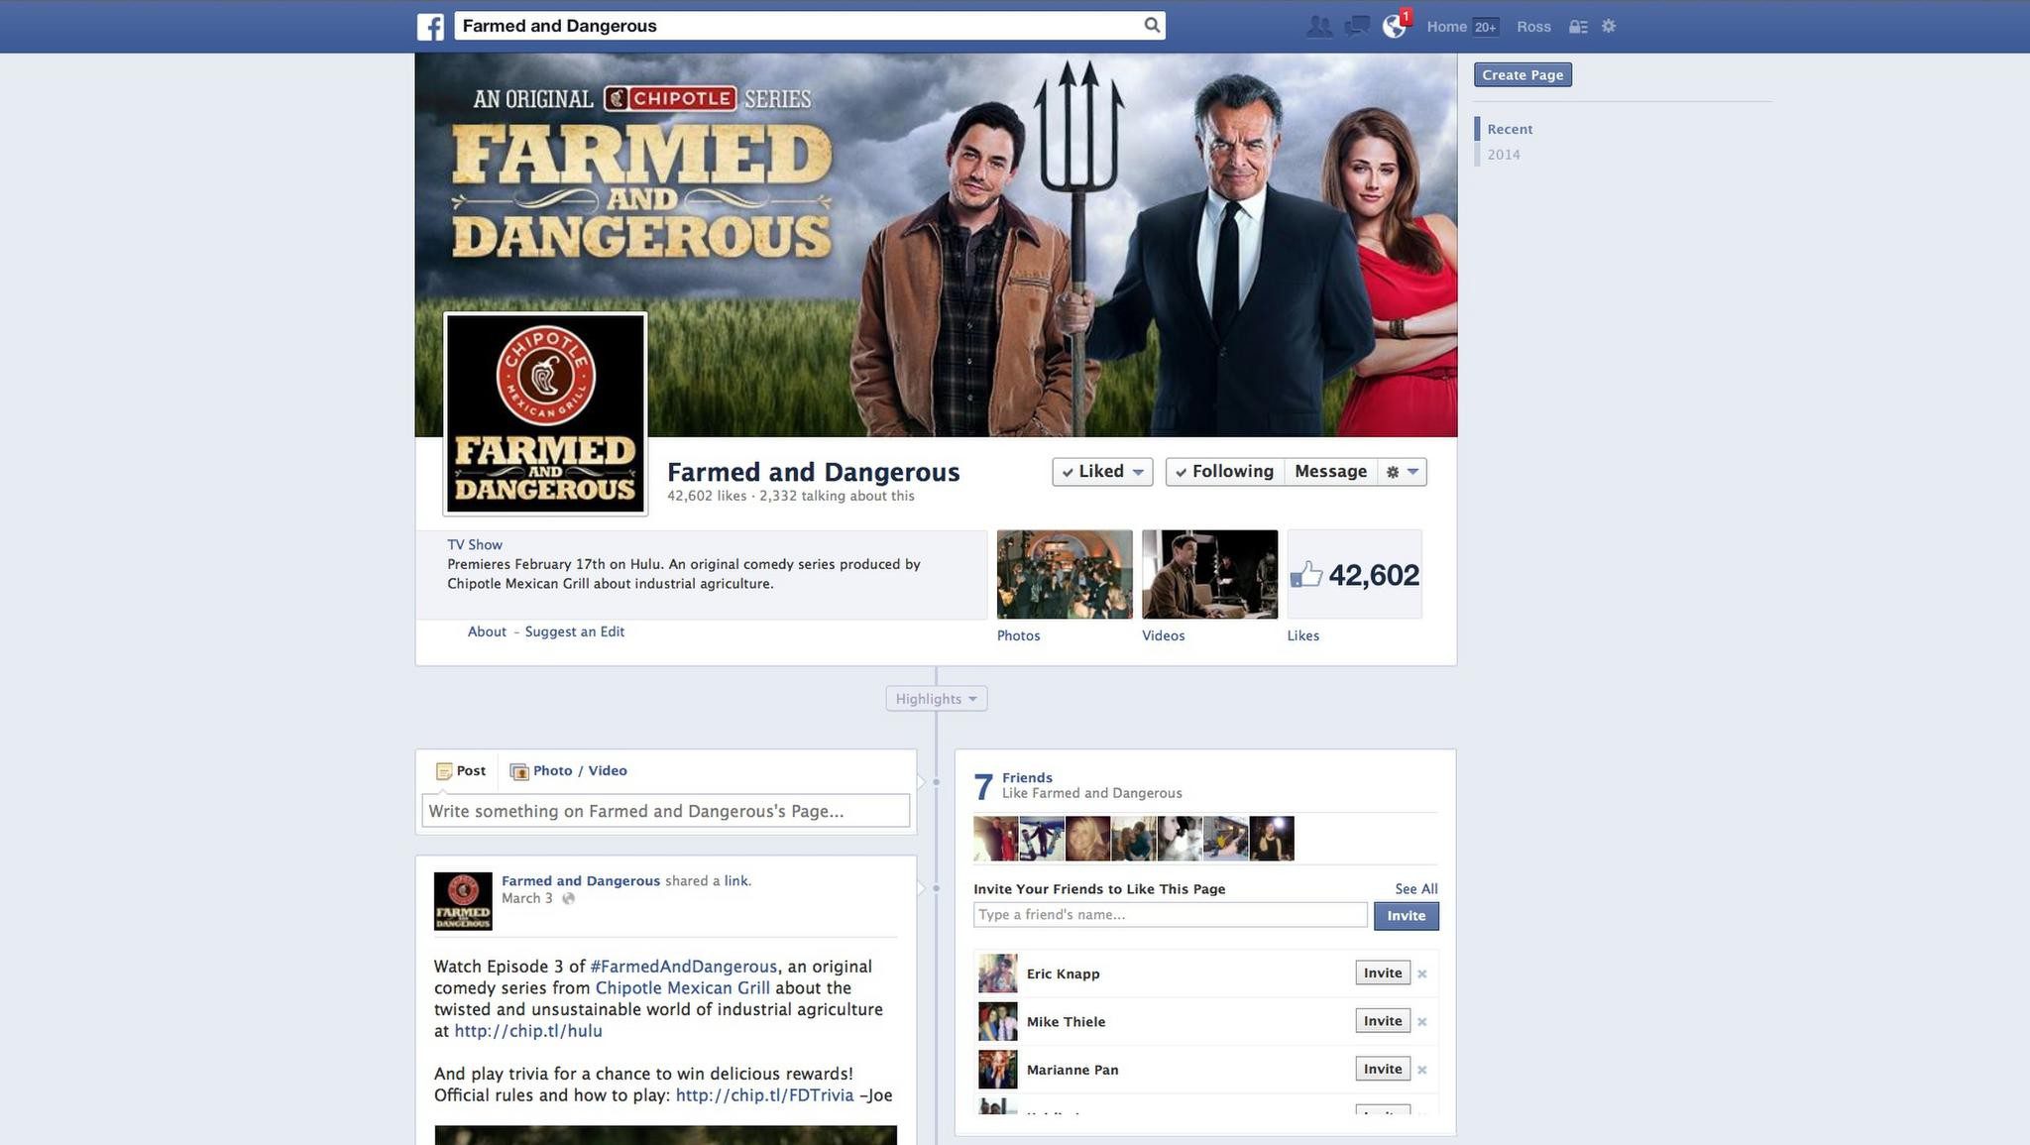
Task: Click the search magnifier icon
Action: click(1152, 26)
